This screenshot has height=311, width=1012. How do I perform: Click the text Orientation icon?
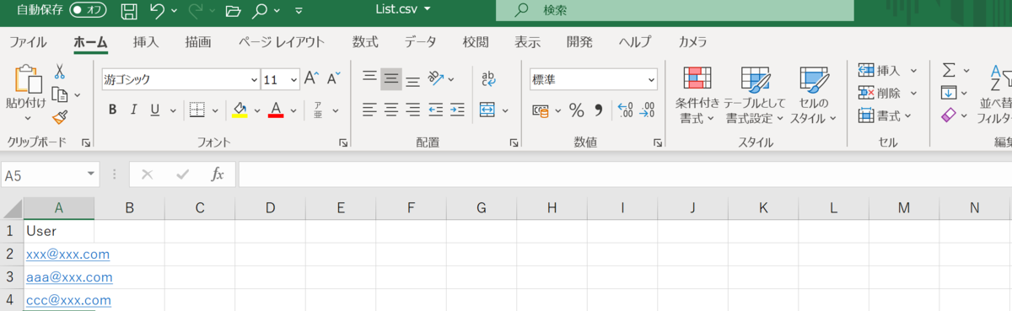click(x=435, y=79)
